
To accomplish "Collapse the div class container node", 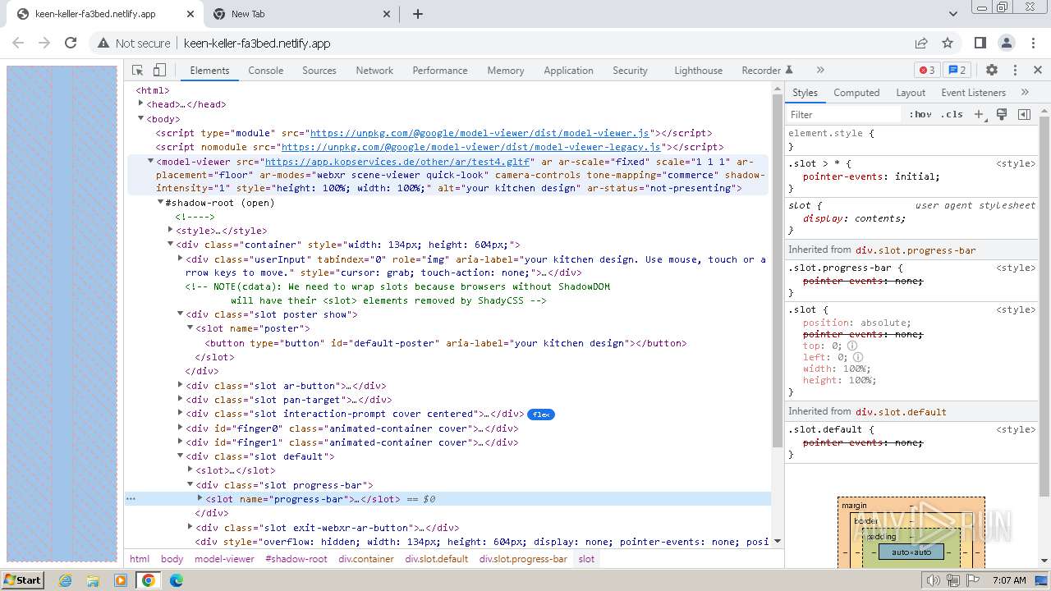I will [x=171, y=245].
